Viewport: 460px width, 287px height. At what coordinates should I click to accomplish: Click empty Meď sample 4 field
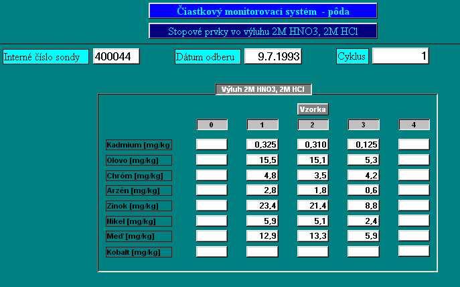(x=414, y=235)
